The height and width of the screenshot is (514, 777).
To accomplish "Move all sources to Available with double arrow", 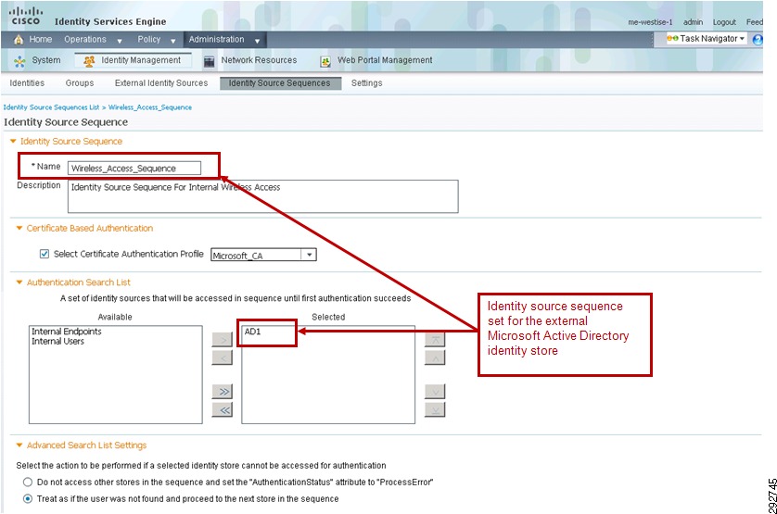I will [x=222, y=409].
